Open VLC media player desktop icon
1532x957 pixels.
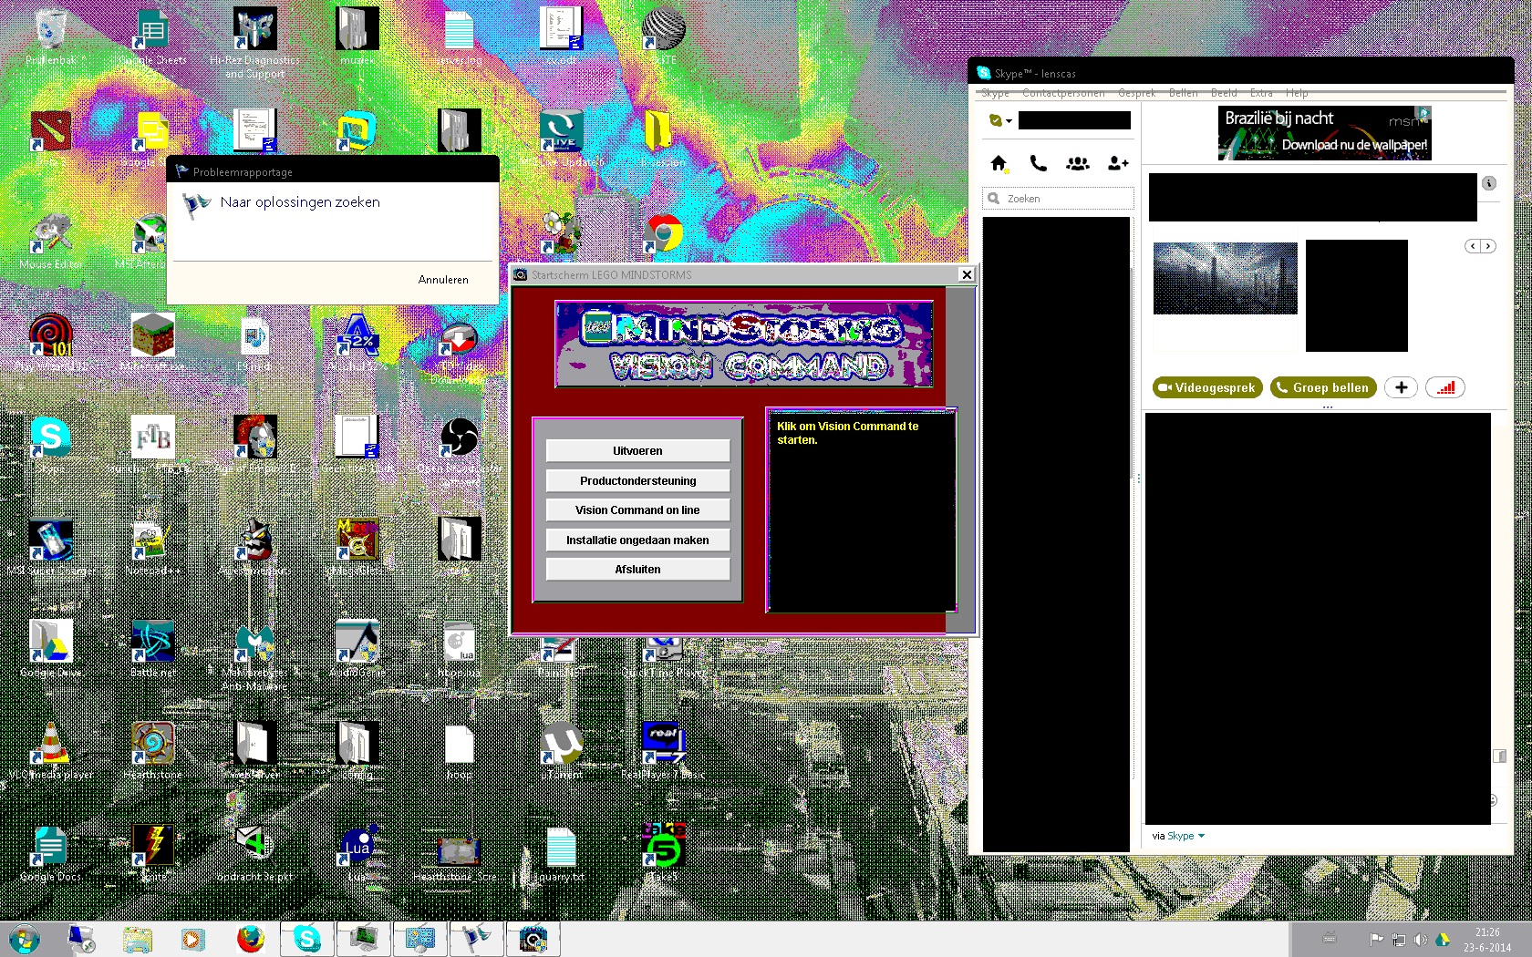tap(50, 751)
